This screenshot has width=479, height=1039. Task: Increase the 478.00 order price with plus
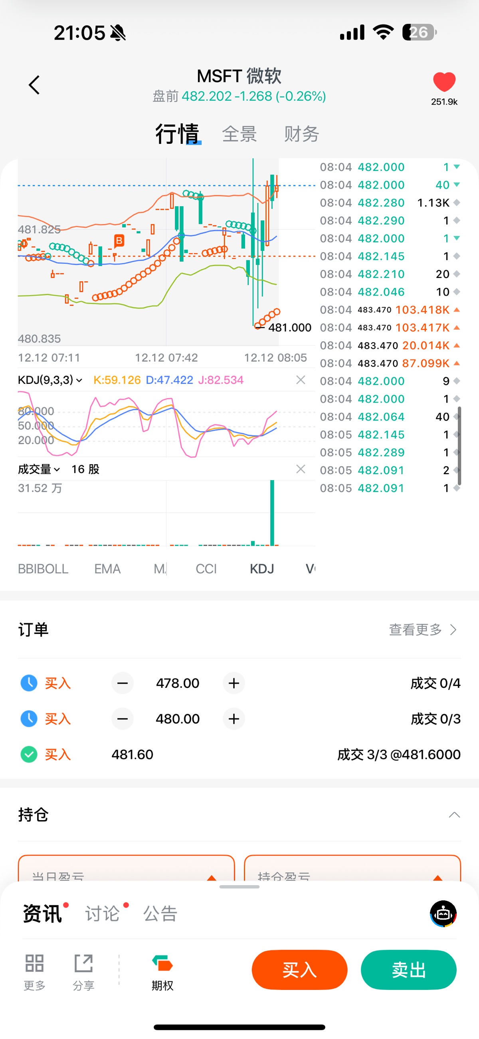point(234,683)
